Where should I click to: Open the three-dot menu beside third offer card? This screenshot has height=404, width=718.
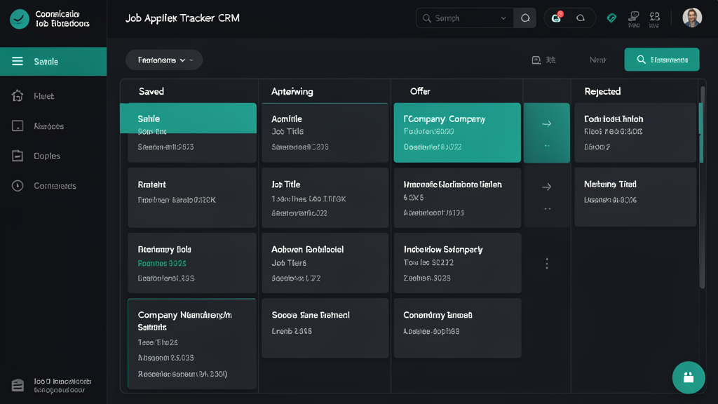[547, 264]
